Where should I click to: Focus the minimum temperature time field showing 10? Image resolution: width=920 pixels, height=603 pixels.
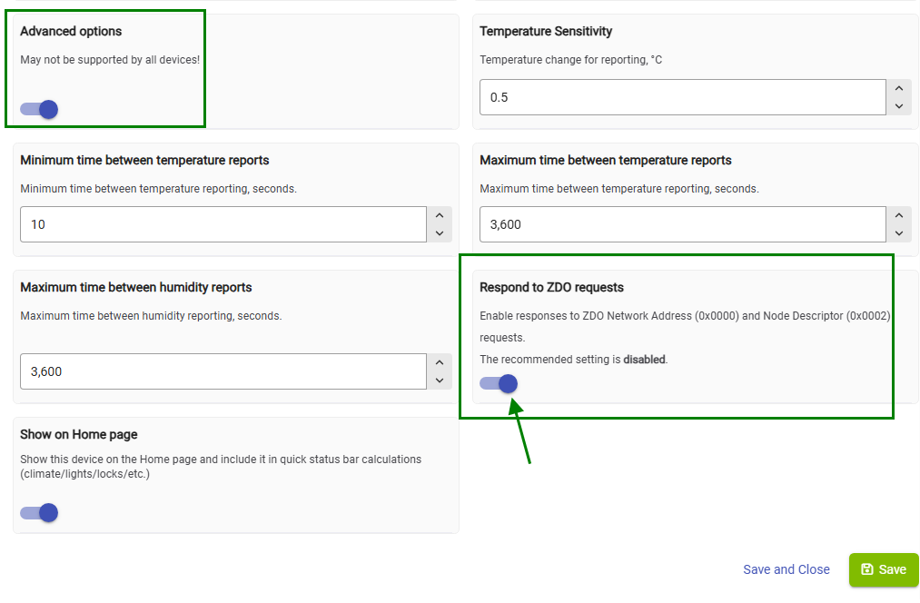click(223, 224)
